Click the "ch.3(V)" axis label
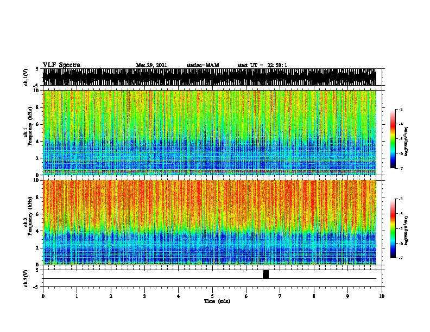This screenshot has height=332, width=430. click(x=26, y=279)
